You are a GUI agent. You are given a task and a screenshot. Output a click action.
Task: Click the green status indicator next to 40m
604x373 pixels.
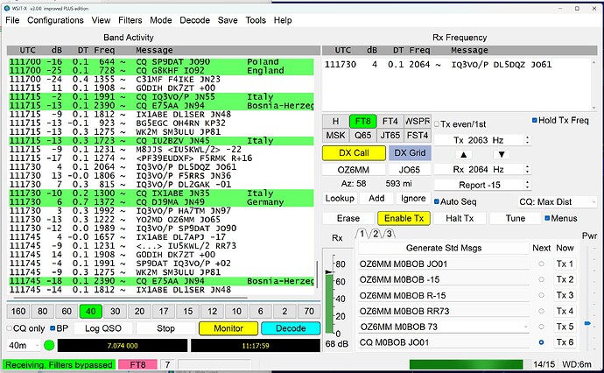click(49, 345)
